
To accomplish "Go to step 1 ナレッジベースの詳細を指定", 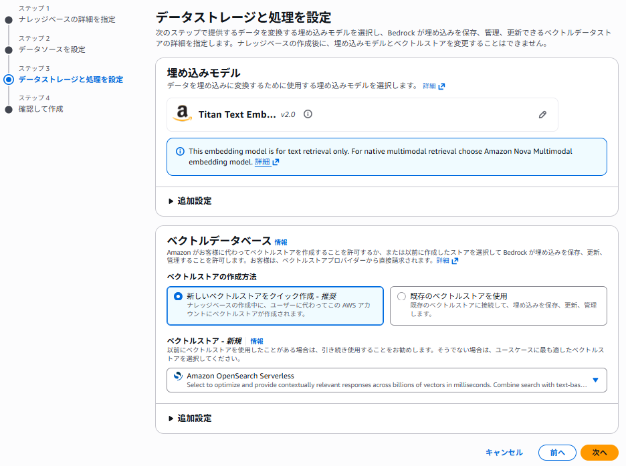I will (x=67, y=19).
